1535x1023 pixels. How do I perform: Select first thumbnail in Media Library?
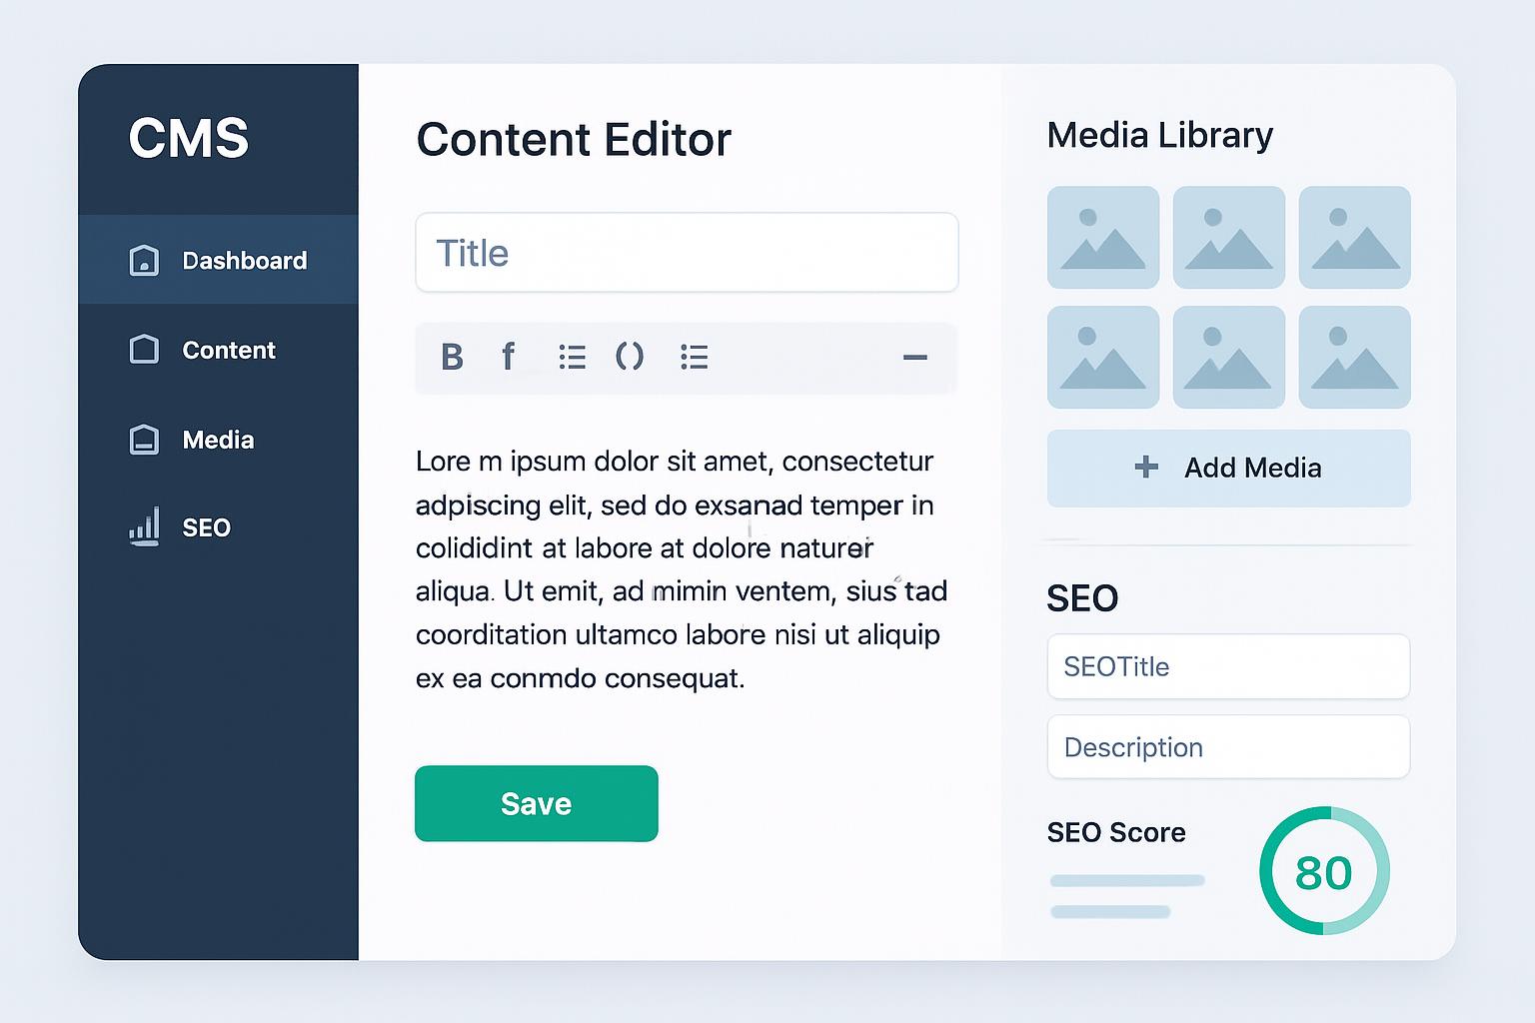[1103, 238]
